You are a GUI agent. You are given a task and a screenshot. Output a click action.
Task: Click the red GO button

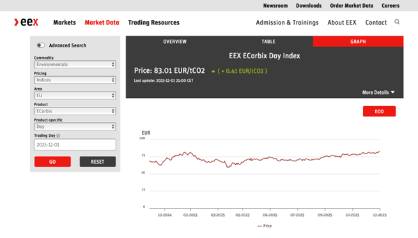[x=52, y=162]
